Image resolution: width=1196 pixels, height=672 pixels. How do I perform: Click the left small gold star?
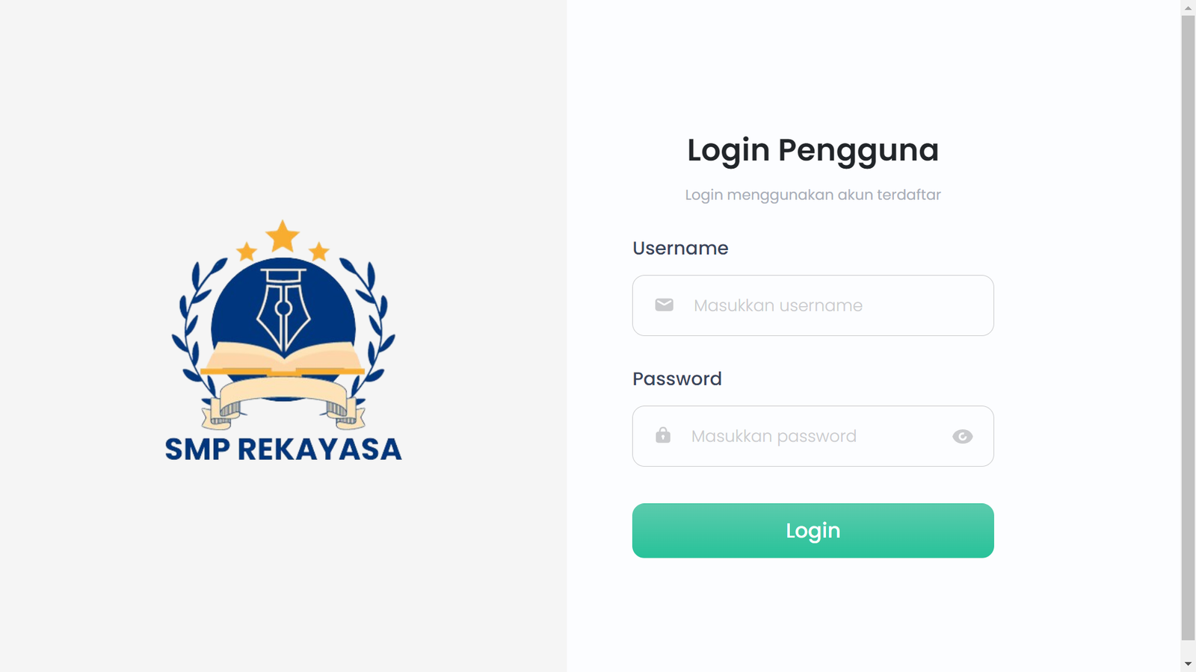click(x=247, y=251)
